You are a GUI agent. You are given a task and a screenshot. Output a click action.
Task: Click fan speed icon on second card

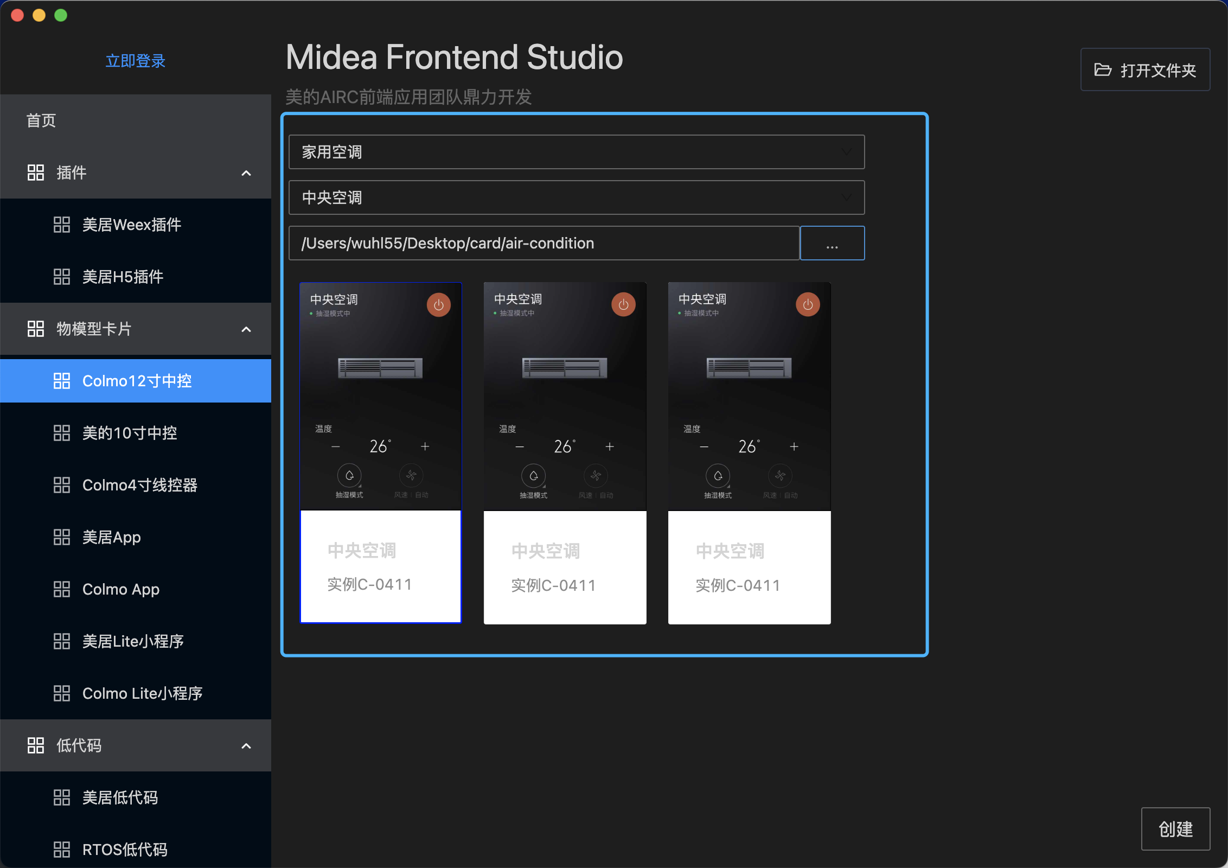pyautogui.click(x=596, y=476)
